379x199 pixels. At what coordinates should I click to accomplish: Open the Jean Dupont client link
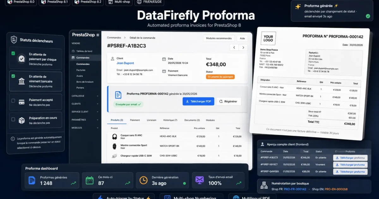click(x=125, y=63)
